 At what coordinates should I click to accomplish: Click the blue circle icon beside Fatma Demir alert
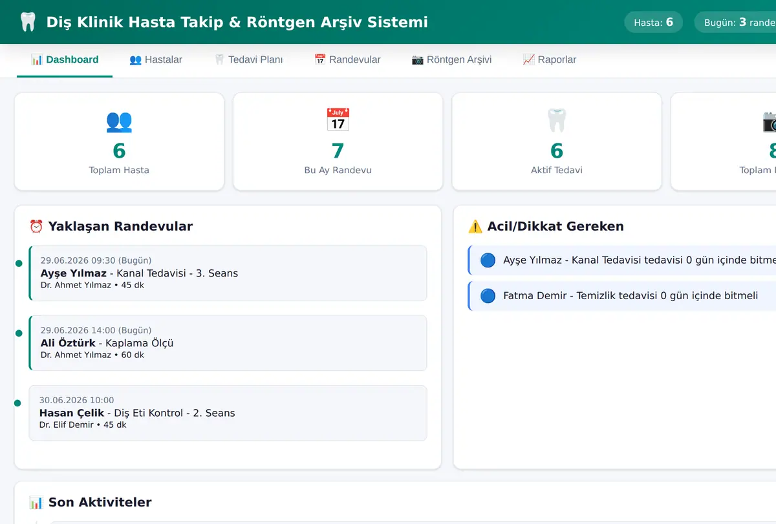click(x=488, y=296)
